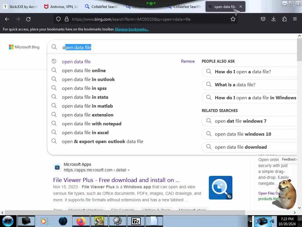
Task: Search open data file download
Action: point(250,147)
